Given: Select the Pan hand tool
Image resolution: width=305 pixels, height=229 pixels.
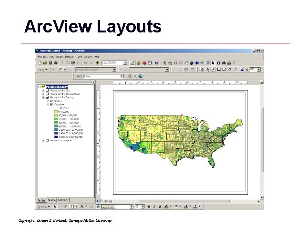Looking at the screenshot, I should point(186,63).
